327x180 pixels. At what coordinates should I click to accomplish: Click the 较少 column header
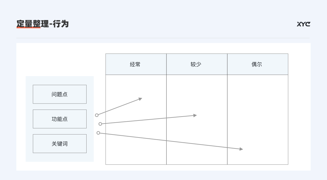point(197,64)
